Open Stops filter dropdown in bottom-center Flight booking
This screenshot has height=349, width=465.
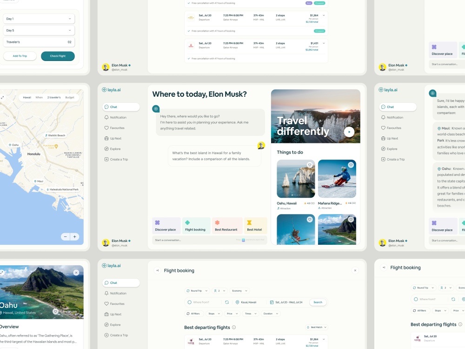[x=214, y=314]
